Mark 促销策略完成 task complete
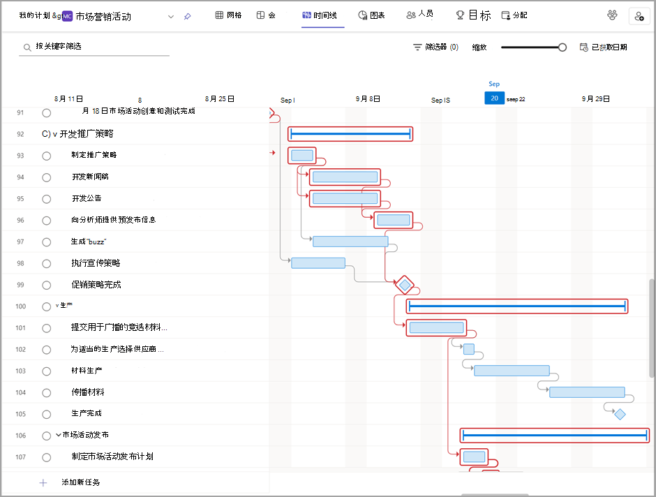This screenshot has width=656, height=497. 47,285
